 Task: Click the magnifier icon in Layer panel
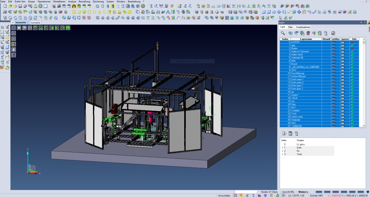[283, 33]
